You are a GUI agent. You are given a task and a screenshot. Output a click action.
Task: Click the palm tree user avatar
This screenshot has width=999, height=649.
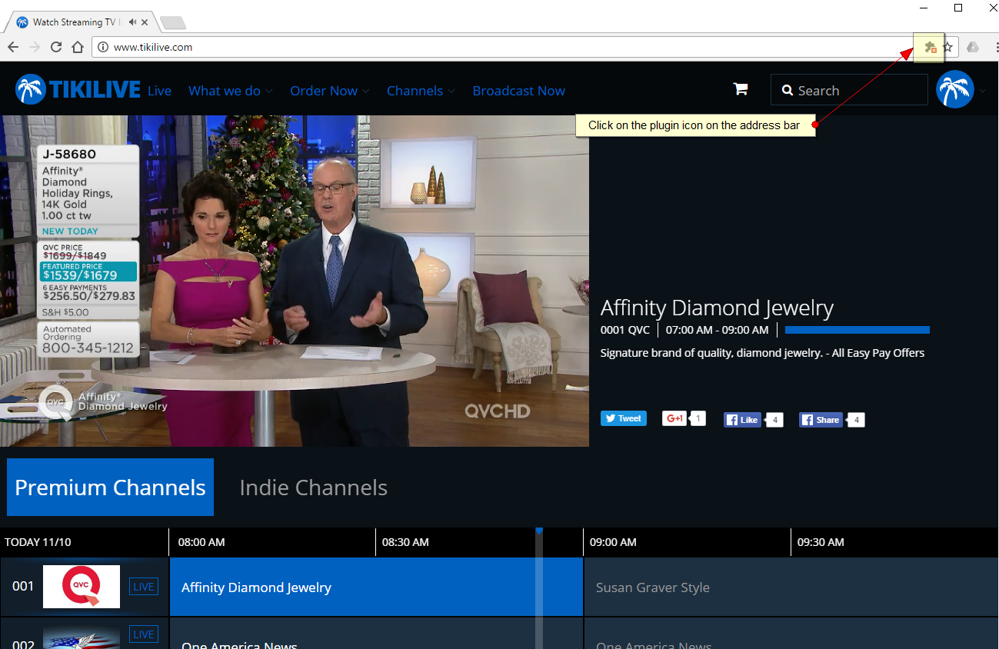[955, 89]
